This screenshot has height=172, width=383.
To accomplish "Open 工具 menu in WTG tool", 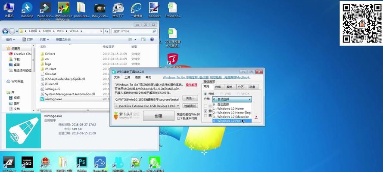I will tap(127, 77).
